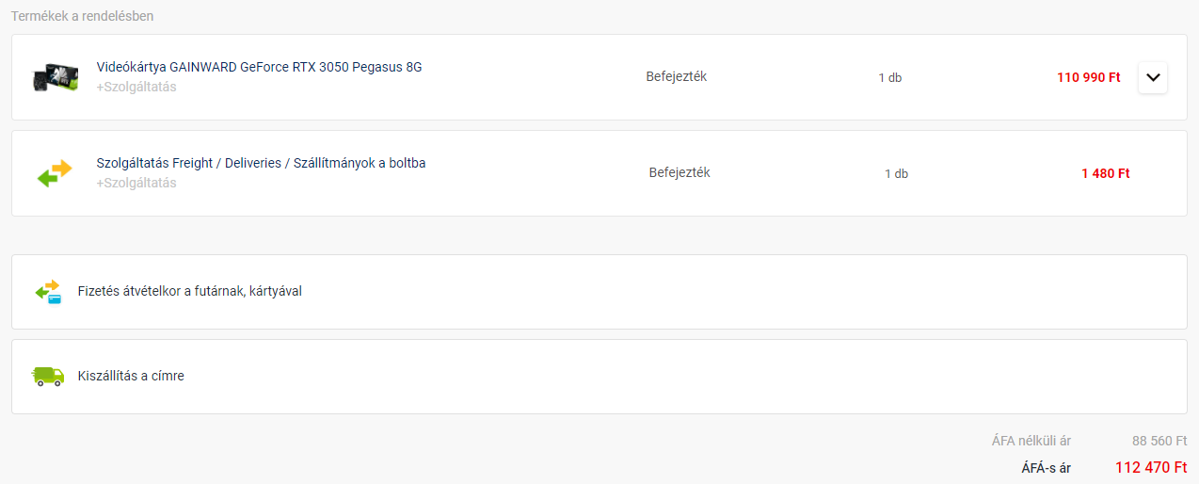Image resolution: width=1199 pixels, height=484 pixels.
Task: Click the 1 480 Ft freight price
Action: 1105,173
